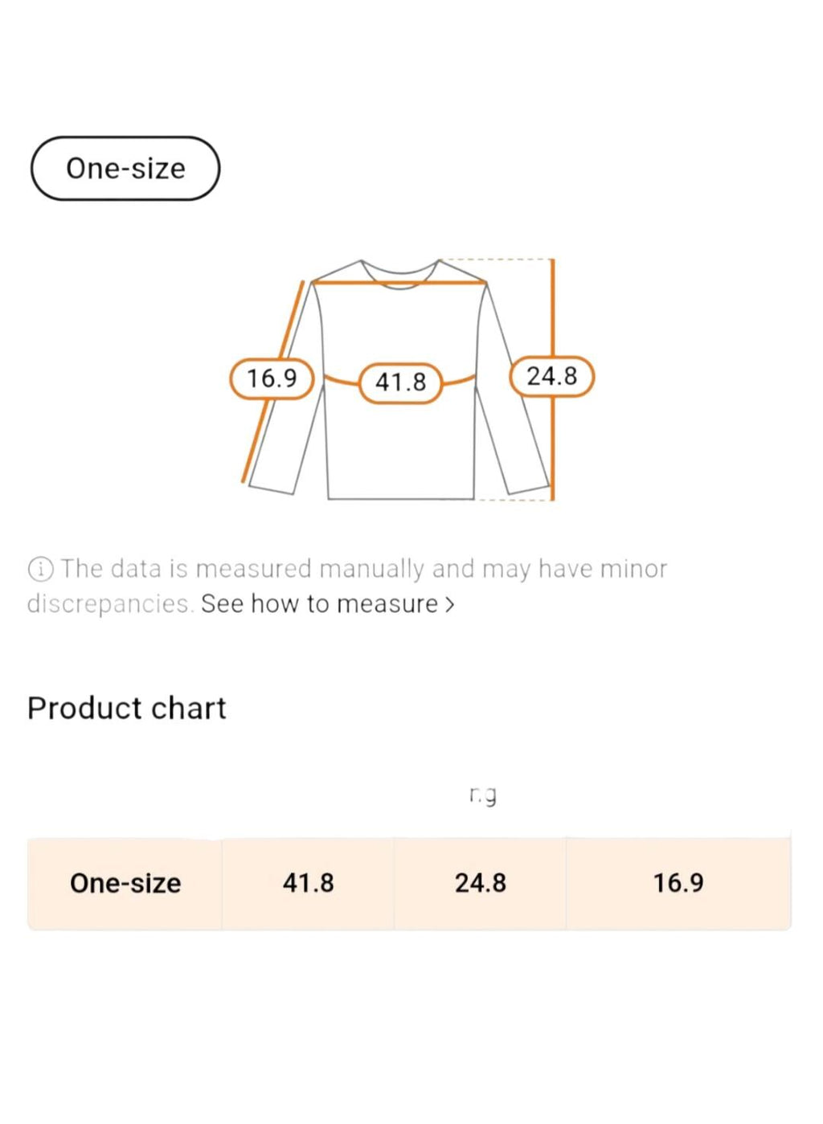Click the dashed guide line atop the diagram
Screen dimensions: 823x1124
497,260
